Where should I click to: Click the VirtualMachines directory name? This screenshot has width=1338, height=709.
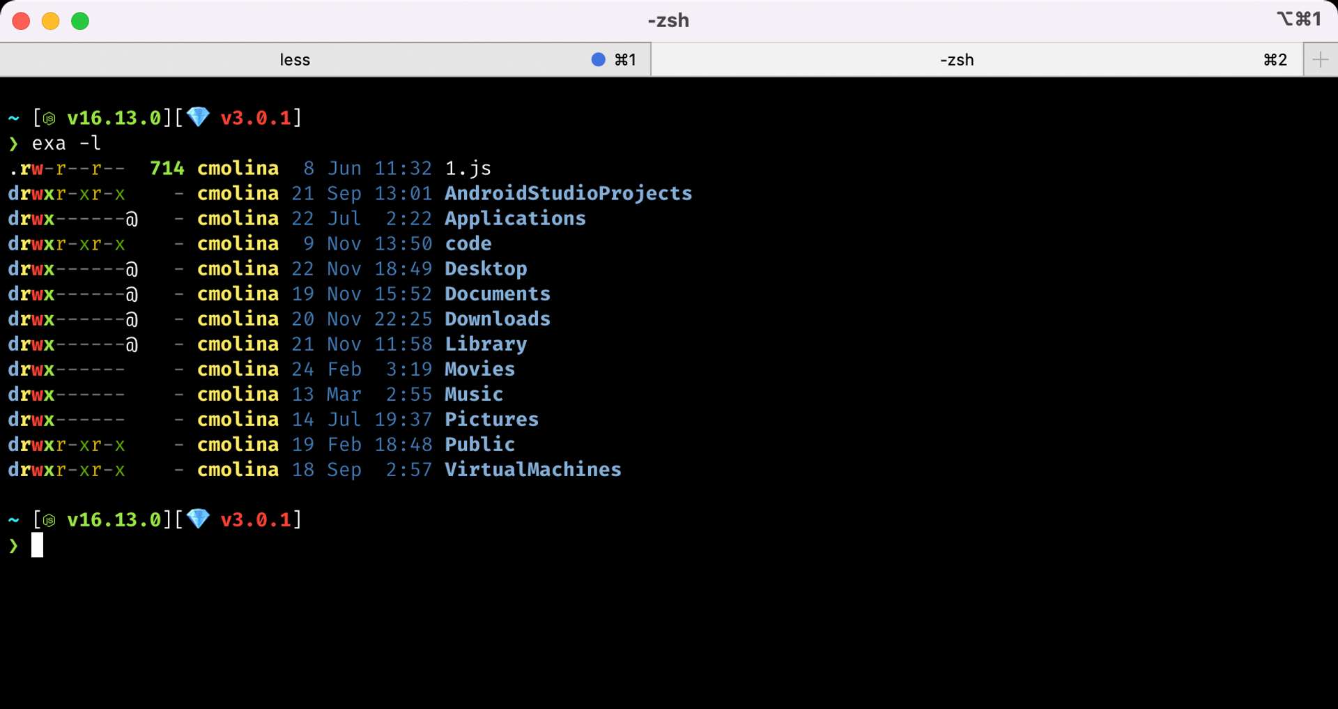[x=532, y=469]
